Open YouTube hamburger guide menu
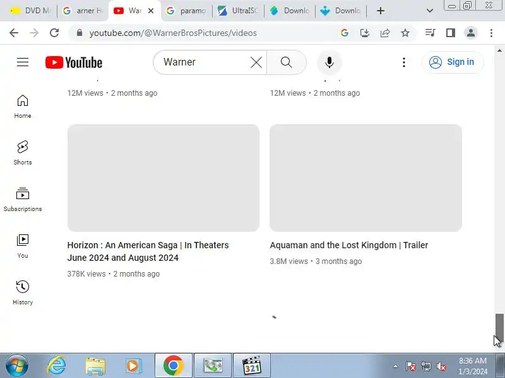 pos(23,62)
